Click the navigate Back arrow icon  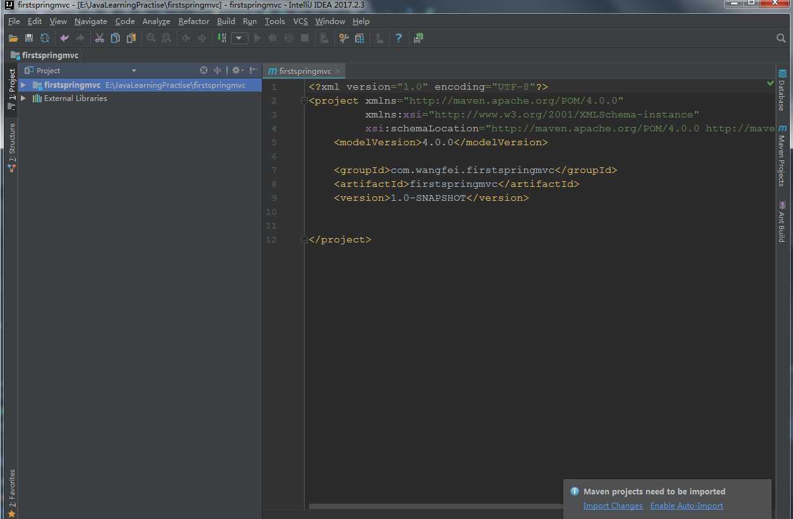[x=186, y=38]
